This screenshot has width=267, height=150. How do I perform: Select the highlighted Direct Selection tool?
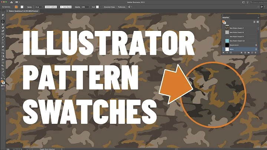click(3, 21)
